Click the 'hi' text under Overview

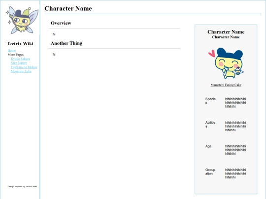point(54,34)
